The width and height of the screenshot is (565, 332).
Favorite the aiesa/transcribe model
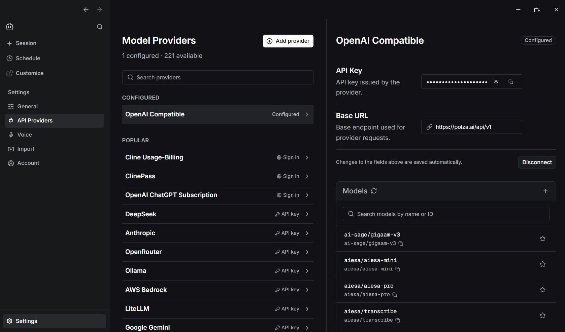click(x=542, y=315)
